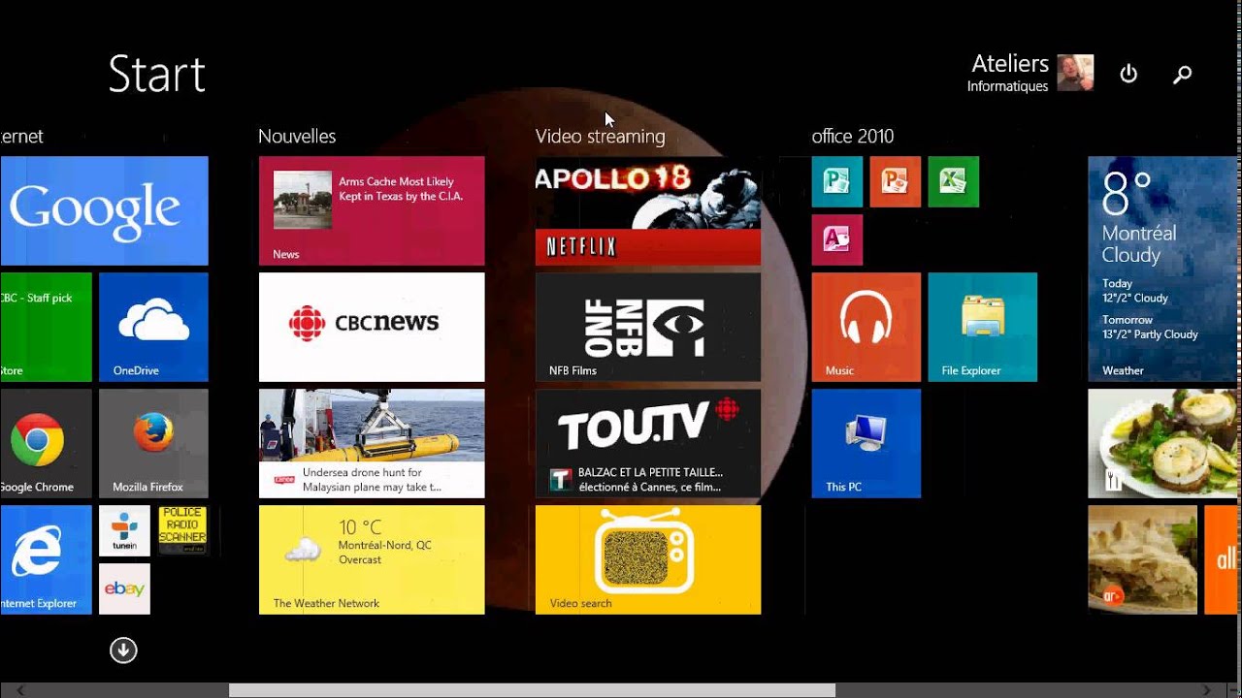This screenshot has height=698, width=1242.
Task: Open the This PC tile
Action: pyautogui.click(x=866, y=443)
